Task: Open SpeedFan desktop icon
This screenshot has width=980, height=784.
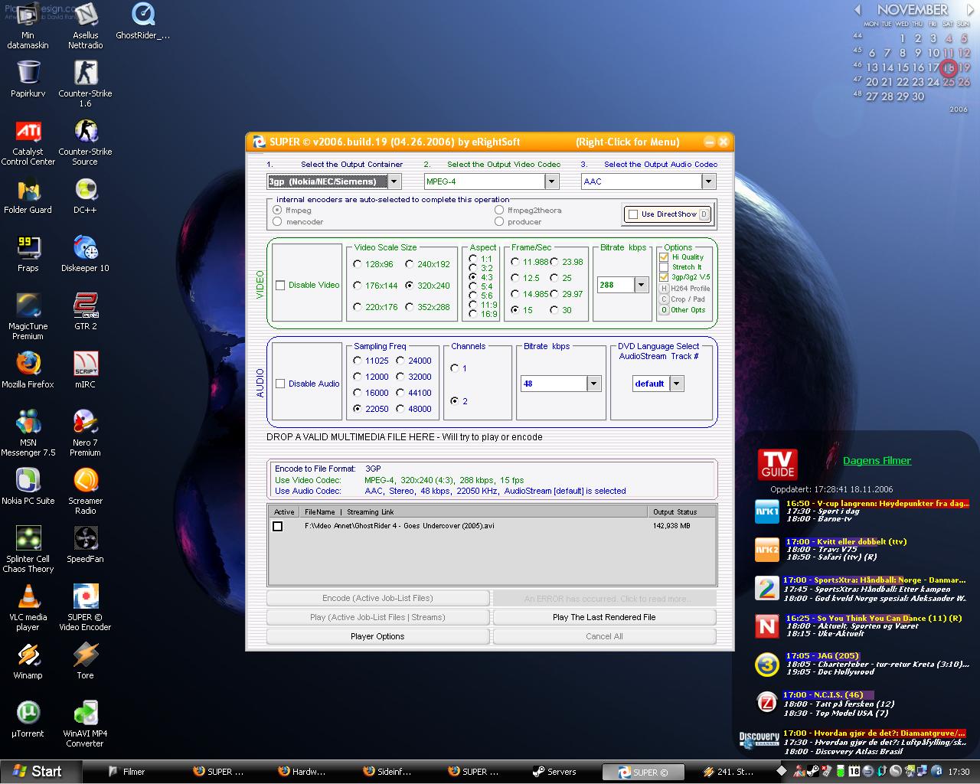Action: coord(85,545)
